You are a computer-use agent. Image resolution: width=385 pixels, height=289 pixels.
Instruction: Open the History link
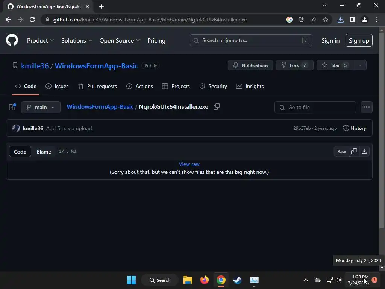pos(355,128)
